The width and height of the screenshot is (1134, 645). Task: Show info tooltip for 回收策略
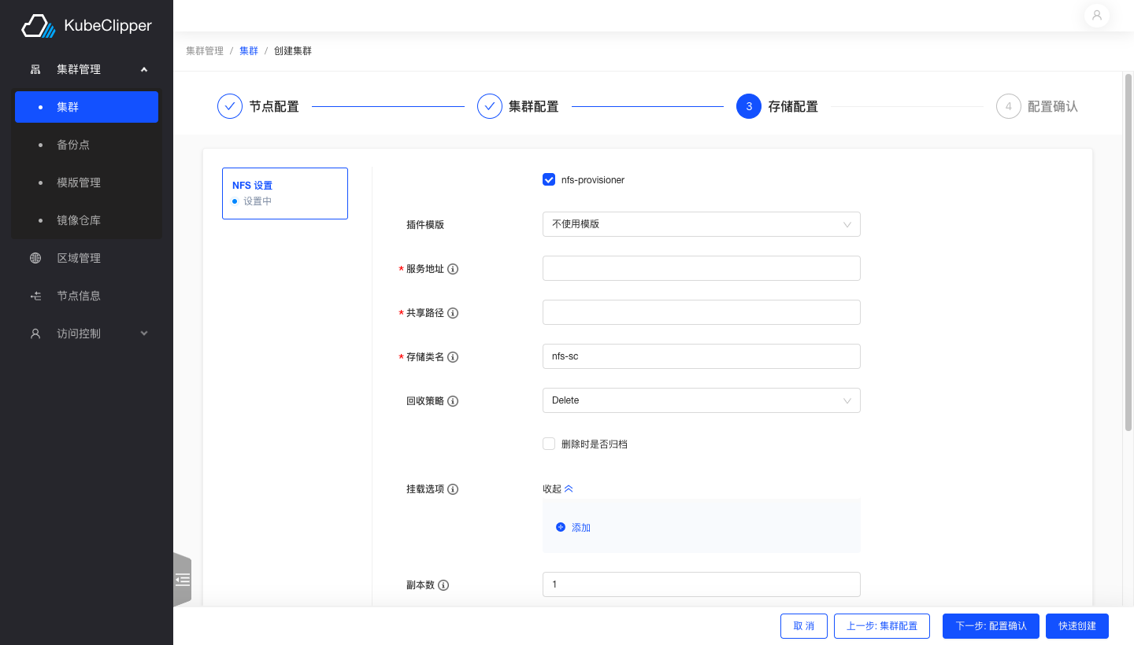click(453, 401)
